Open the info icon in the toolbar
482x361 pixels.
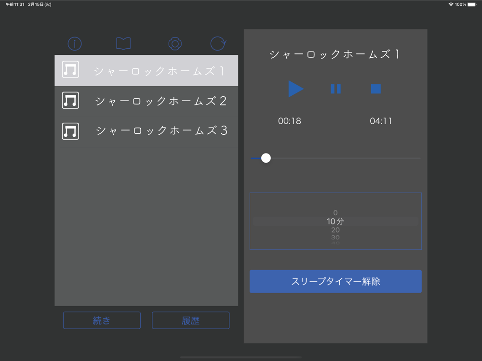click(75, 44)
